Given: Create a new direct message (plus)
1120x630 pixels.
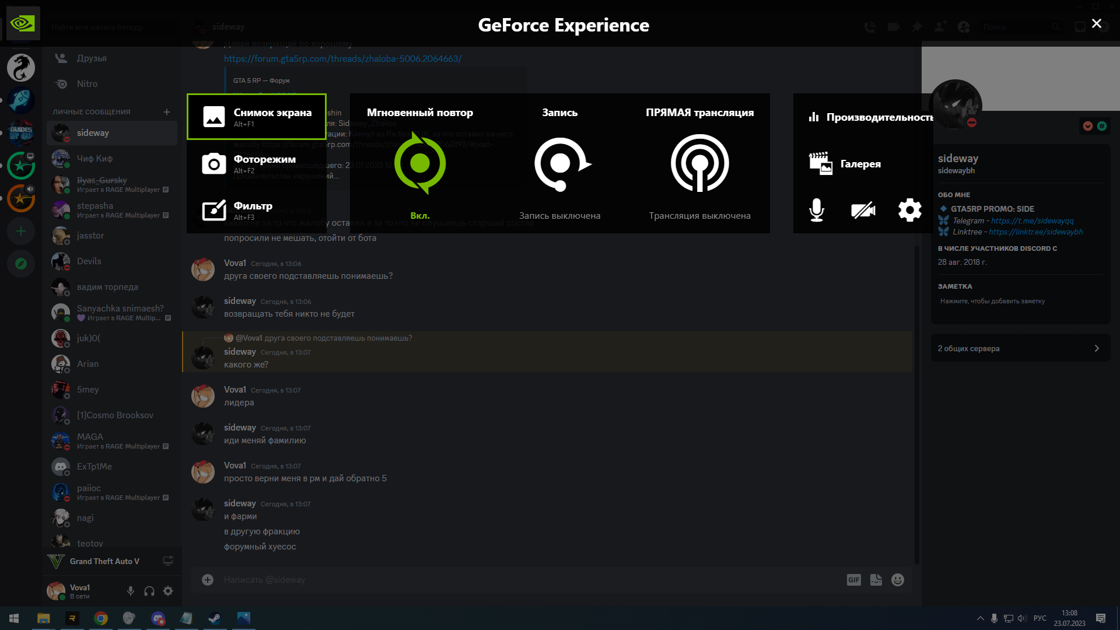Looking at the screenshot, I should click(x=167, y=112).
